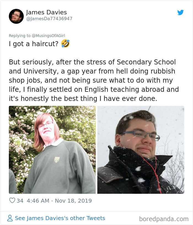The height and width of the screenshot is (225, 193).
Task: Click the glasses in the snowy photo
Action: click(x=141, y=135)
